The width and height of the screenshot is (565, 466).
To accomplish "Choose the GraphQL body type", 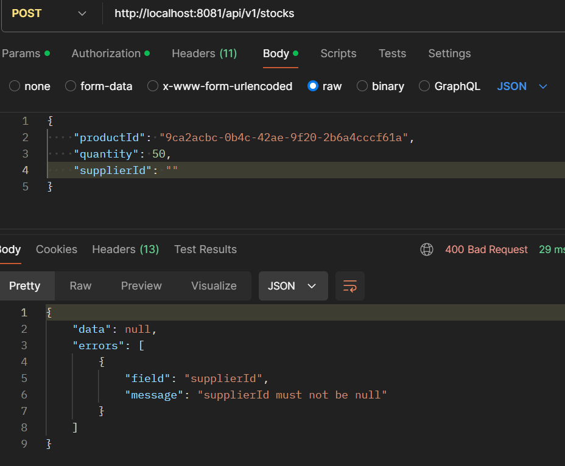I will point(449,86).
